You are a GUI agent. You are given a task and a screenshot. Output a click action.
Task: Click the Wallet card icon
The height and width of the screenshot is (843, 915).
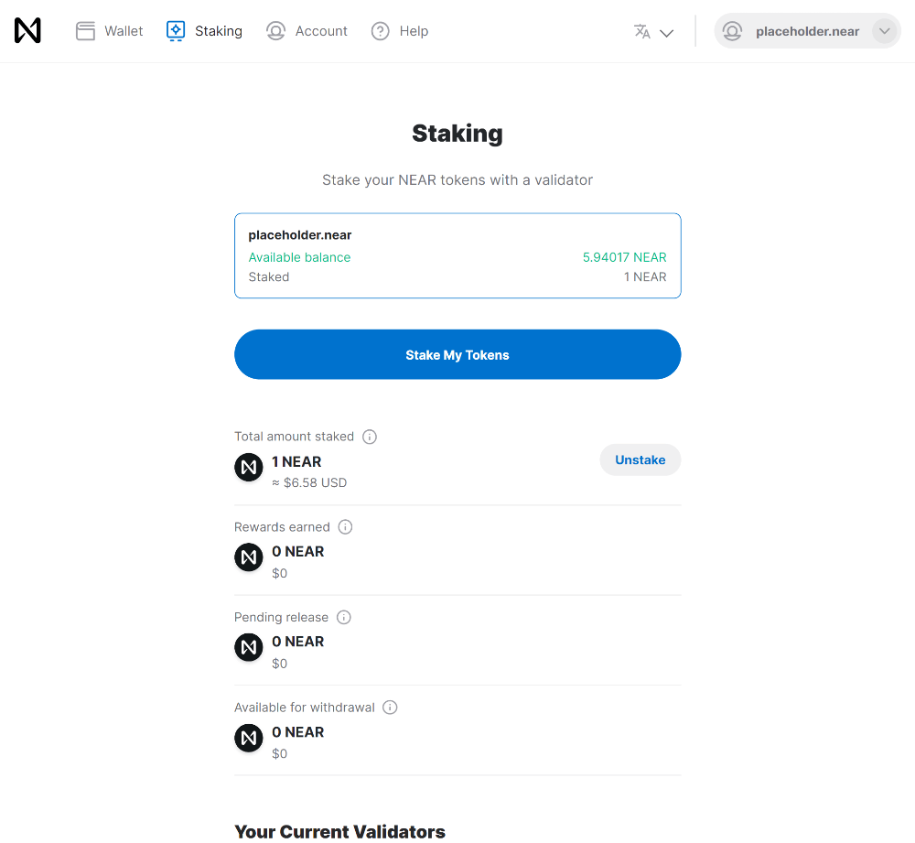point(85,31)
